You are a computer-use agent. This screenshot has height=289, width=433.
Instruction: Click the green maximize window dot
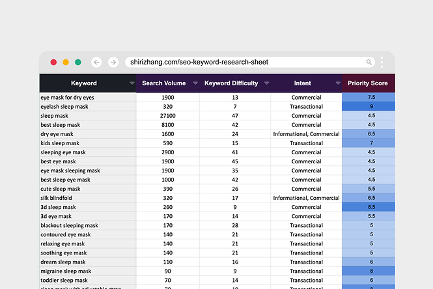tap(78, 62)
